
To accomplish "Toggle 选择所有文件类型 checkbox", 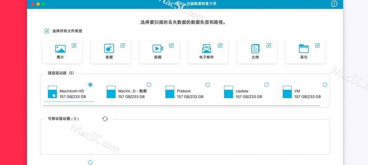I will click(47, 31).
